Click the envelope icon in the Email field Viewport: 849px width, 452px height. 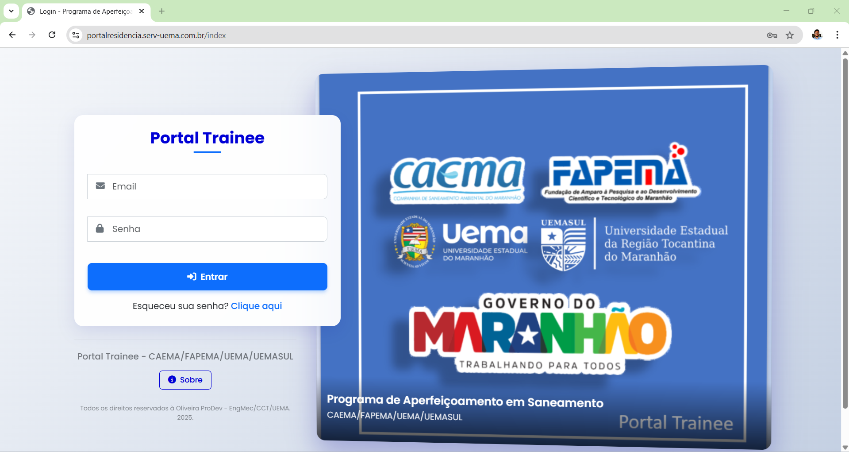(x=100, y=186)
